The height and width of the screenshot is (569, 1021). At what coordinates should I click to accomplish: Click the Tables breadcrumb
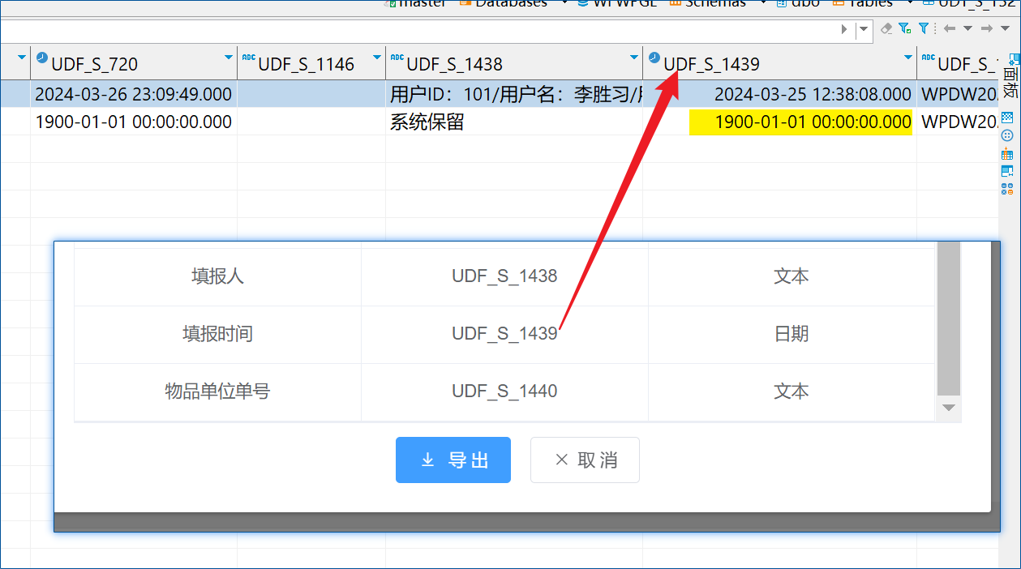tap(864, 3)
